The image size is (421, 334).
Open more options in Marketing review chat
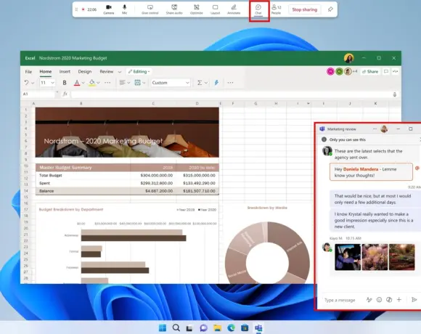tap(375, 129)
